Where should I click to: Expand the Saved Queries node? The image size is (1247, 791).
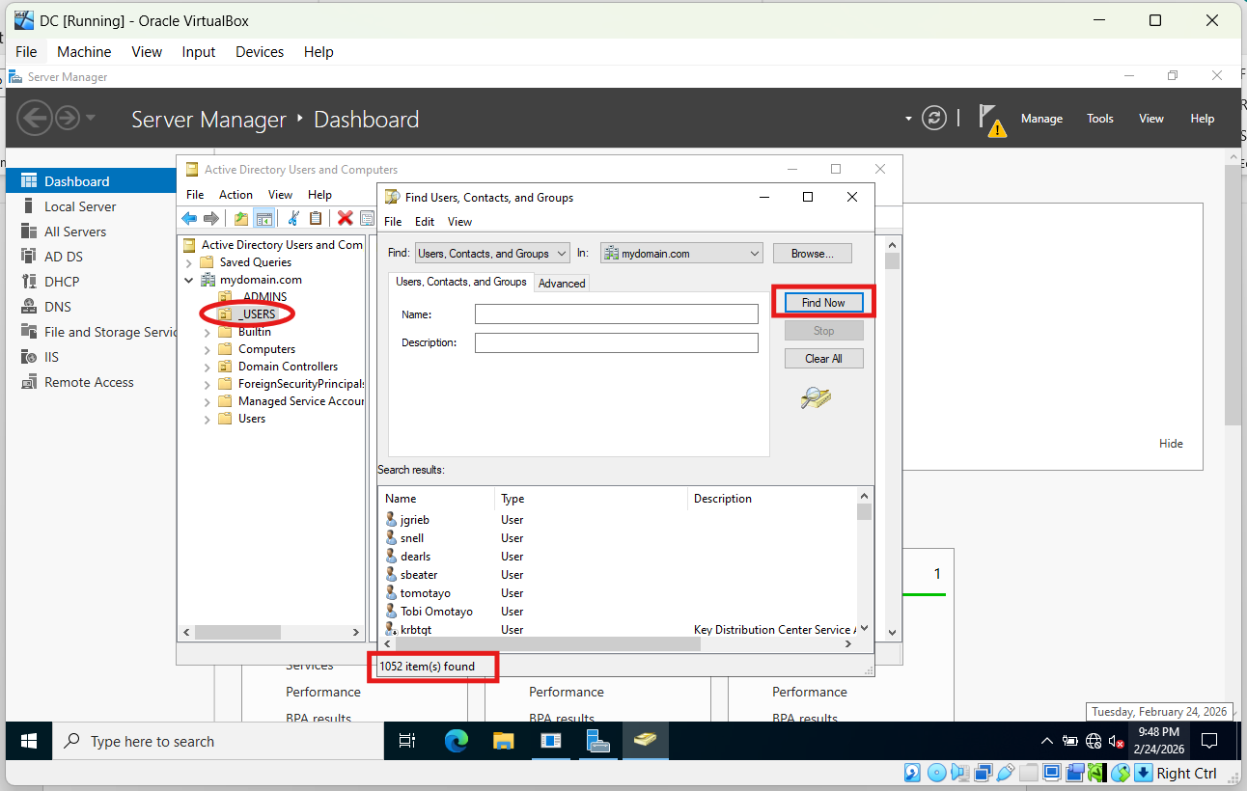(189, 262)
